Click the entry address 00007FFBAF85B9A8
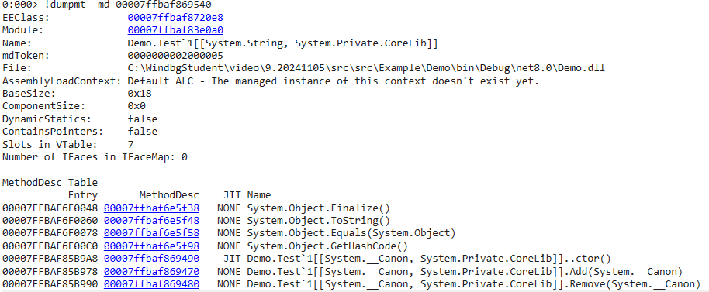The image size is (709, 292). (50, 259)
